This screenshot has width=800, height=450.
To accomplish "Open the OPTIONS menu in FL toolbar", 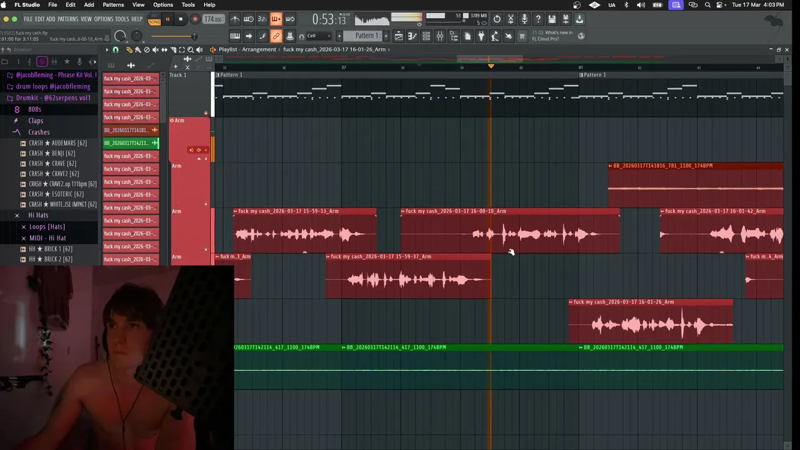I will point(104,19).
